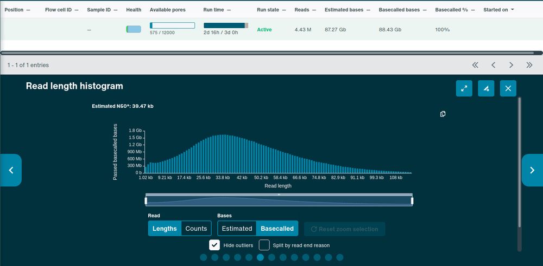543x266 pixels.
Task: Click the Available pores progress bar
Action: click(172, 25)
